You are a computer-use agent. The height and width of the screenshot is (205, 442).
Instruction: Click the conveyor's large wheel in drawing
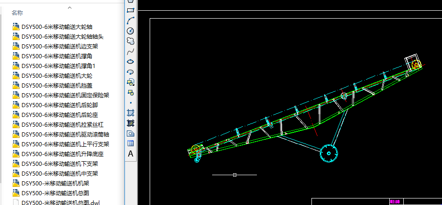(329, 153)
